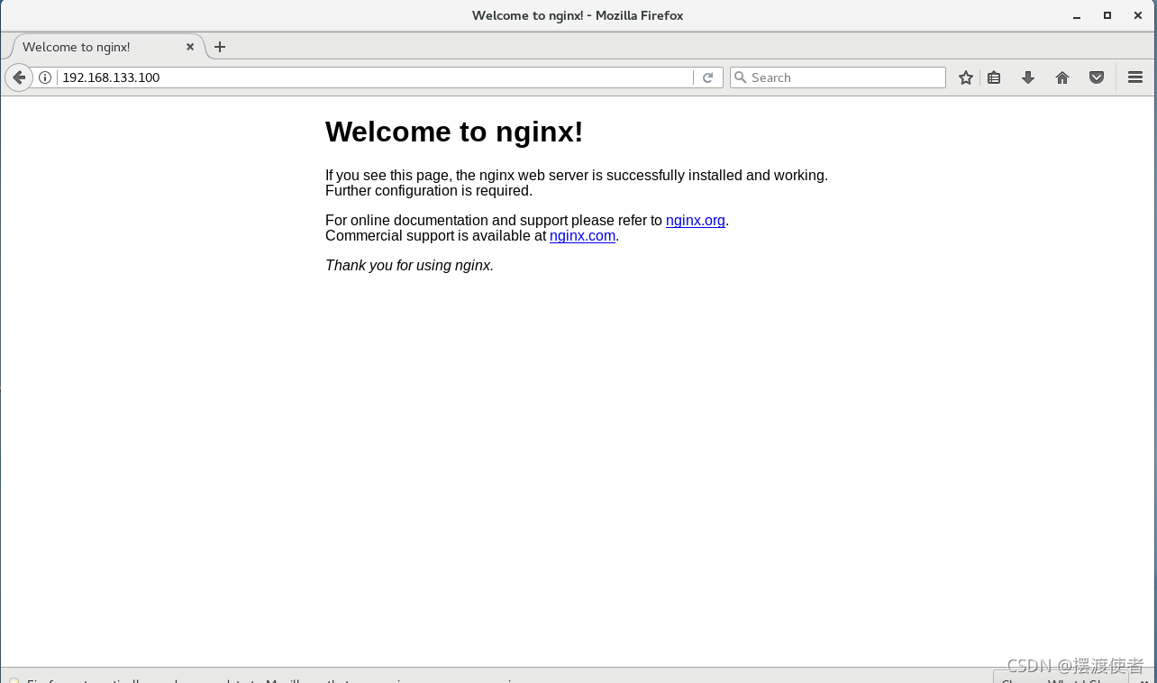The width and height of the screenshot is (1157, 683).
Task: Follow the nginx.org link
Action: [x=696, y=221]
